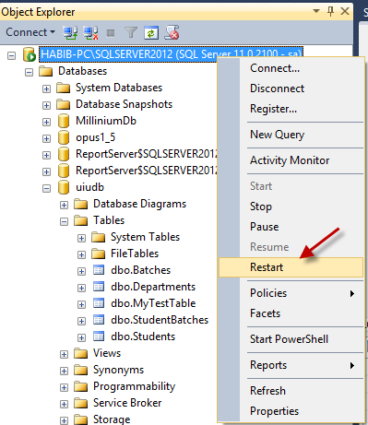Click the Disconnect server toolbar icon

[91, 32]
